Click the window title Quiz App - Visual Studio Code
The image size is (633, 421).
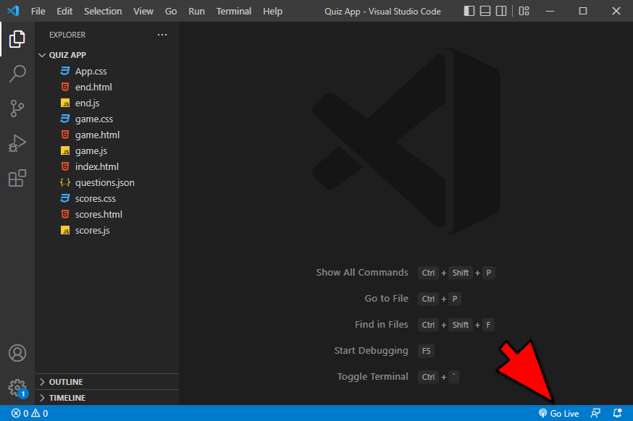coord(382,12)
